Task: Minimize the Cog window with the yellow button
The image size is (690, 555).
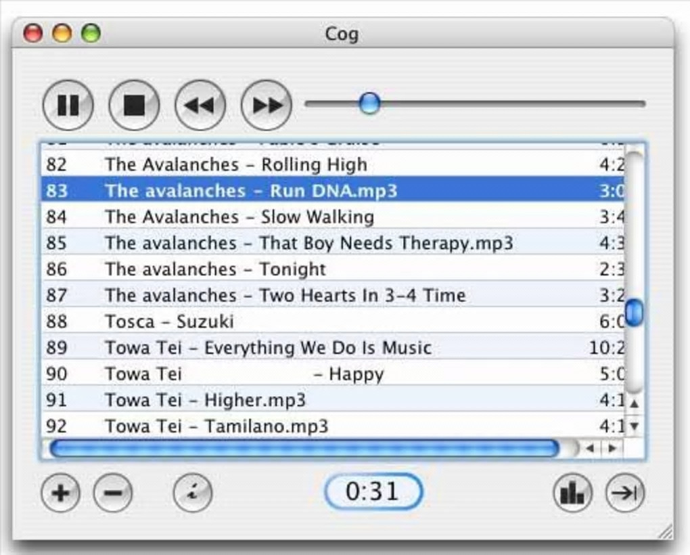Action: [62, 33]
